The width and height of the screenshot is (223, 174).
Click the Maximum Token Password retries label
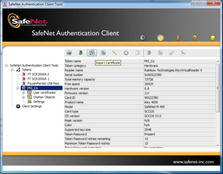click(87, 143)
